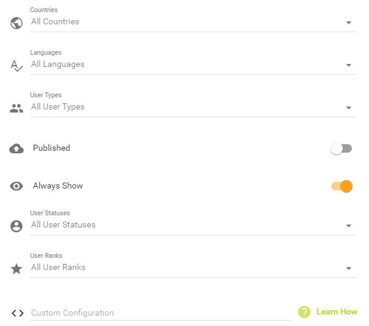Expand the All Languages dropdown arrow
369x326 pixels.
[349, 65]
